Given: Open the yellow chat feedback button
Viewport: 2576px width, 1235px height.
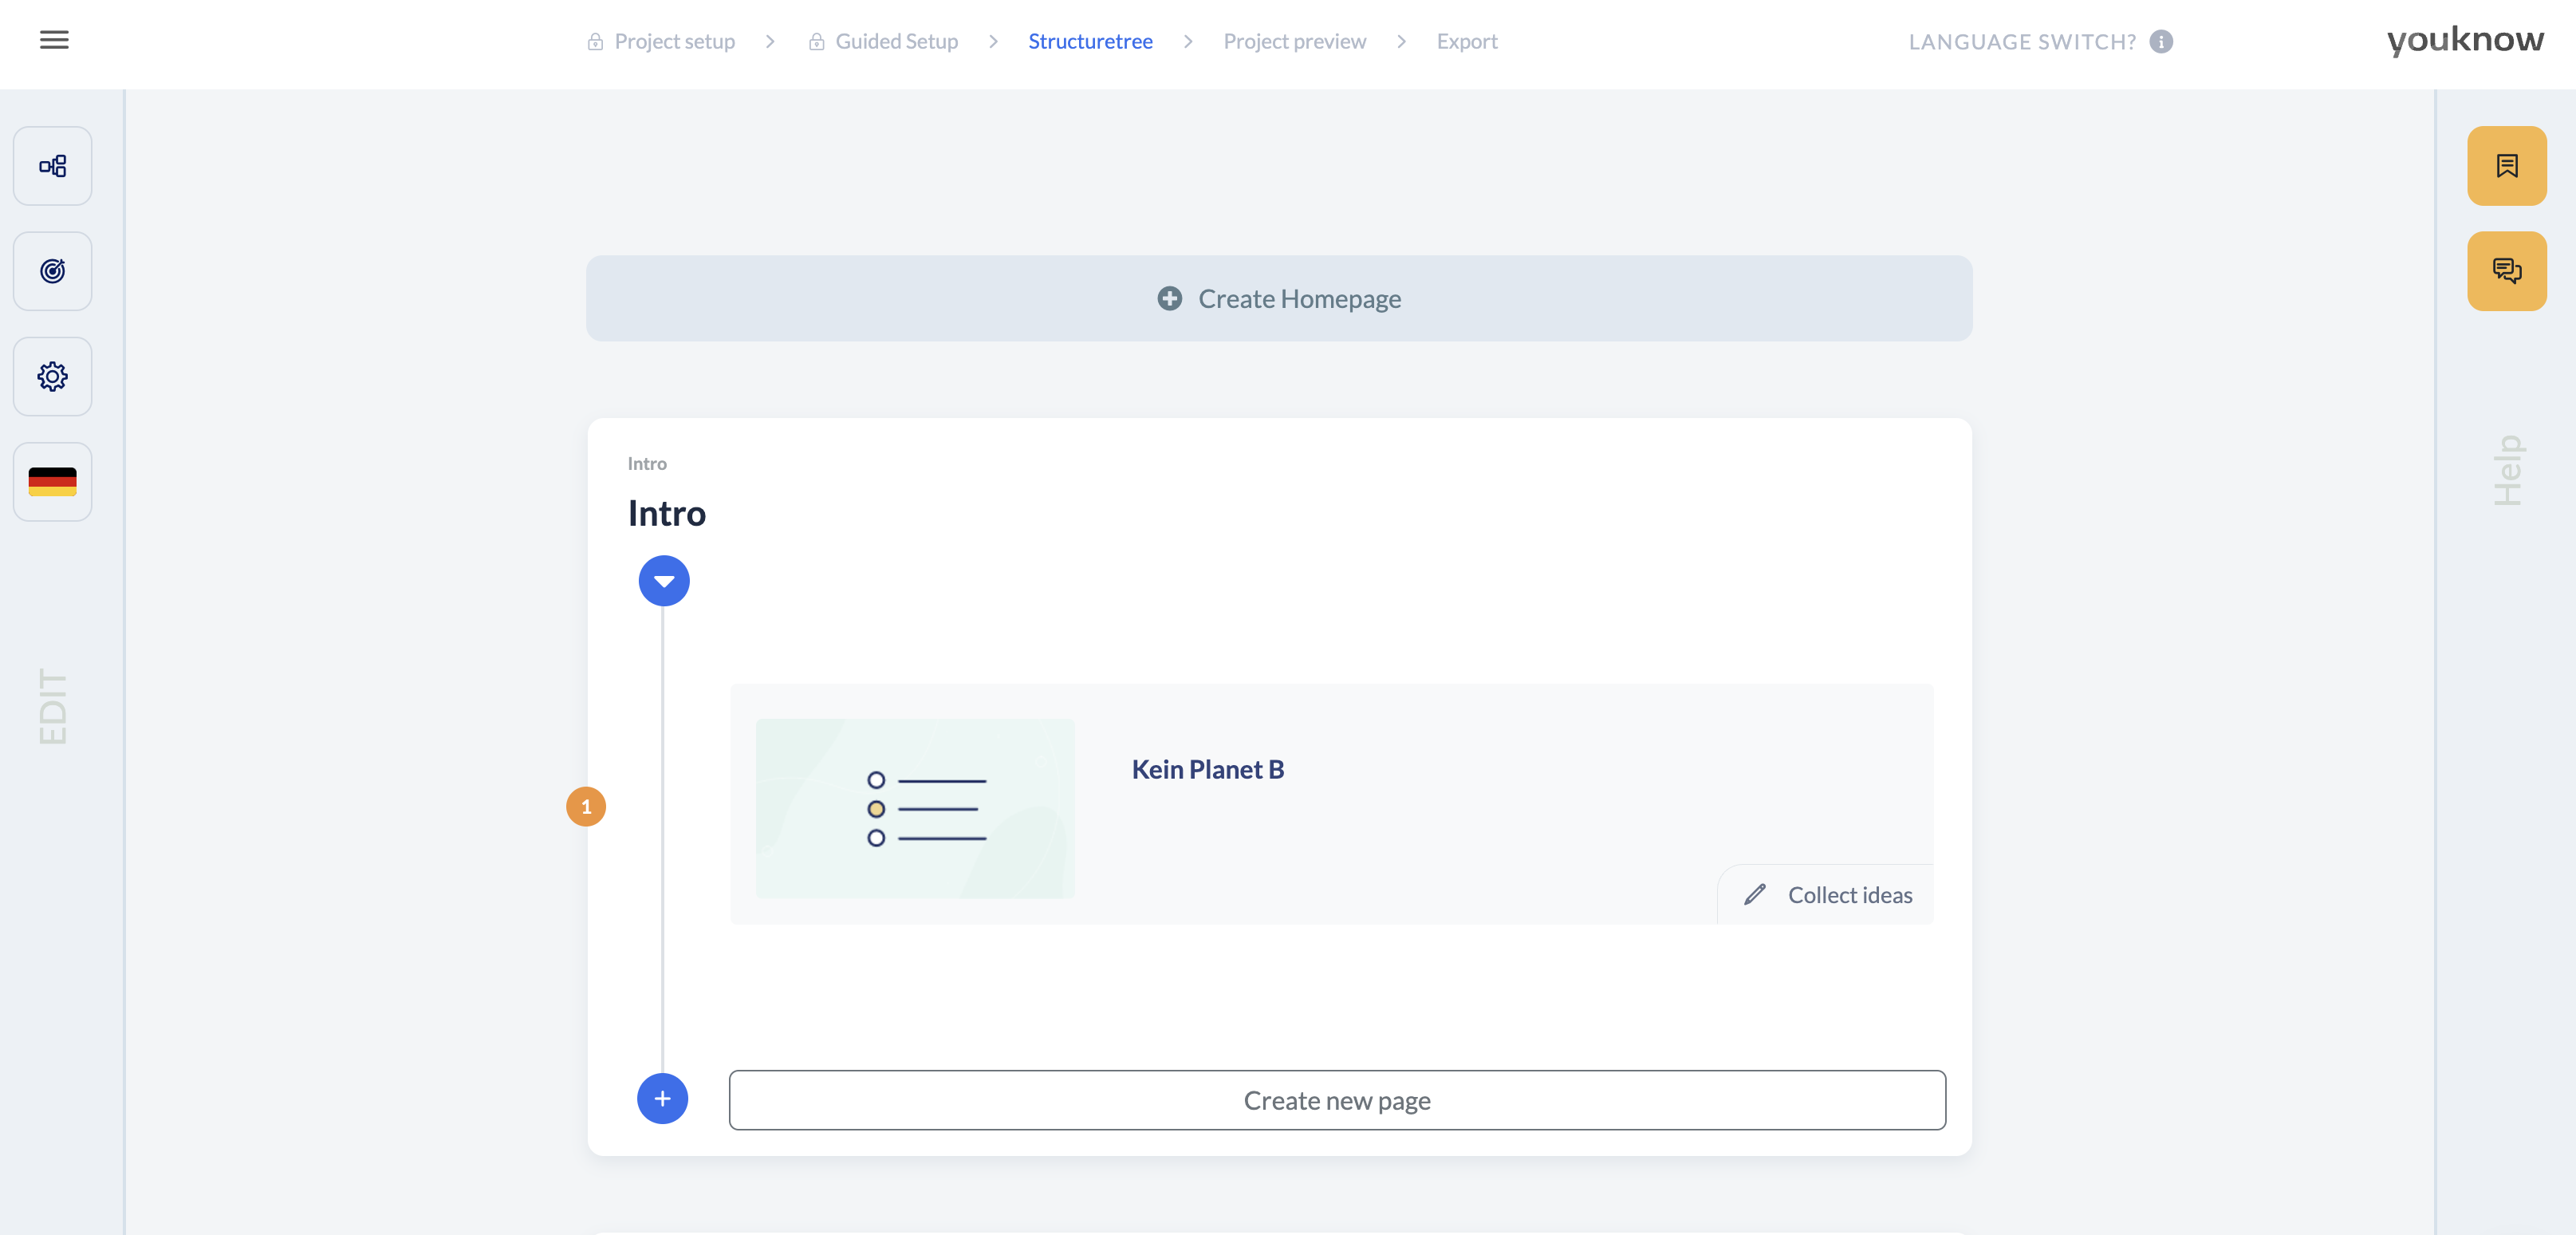Looking at the screenshot, I should 2506,271.
